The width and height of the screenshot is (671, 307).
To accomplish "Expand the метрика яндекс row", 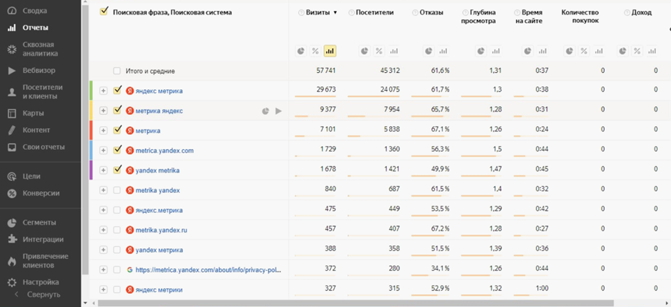I will pos(103,111).
